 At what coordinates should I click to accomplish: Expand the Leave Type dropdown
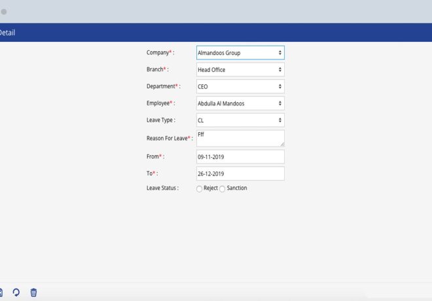pyautogui.click(x=240, y=120)
